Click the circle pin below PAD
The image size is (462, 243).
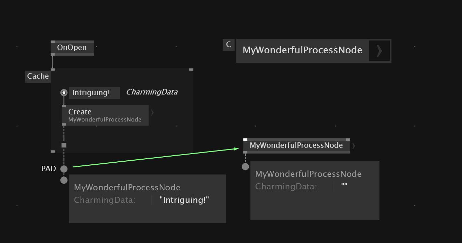click(x=64, y=180)
